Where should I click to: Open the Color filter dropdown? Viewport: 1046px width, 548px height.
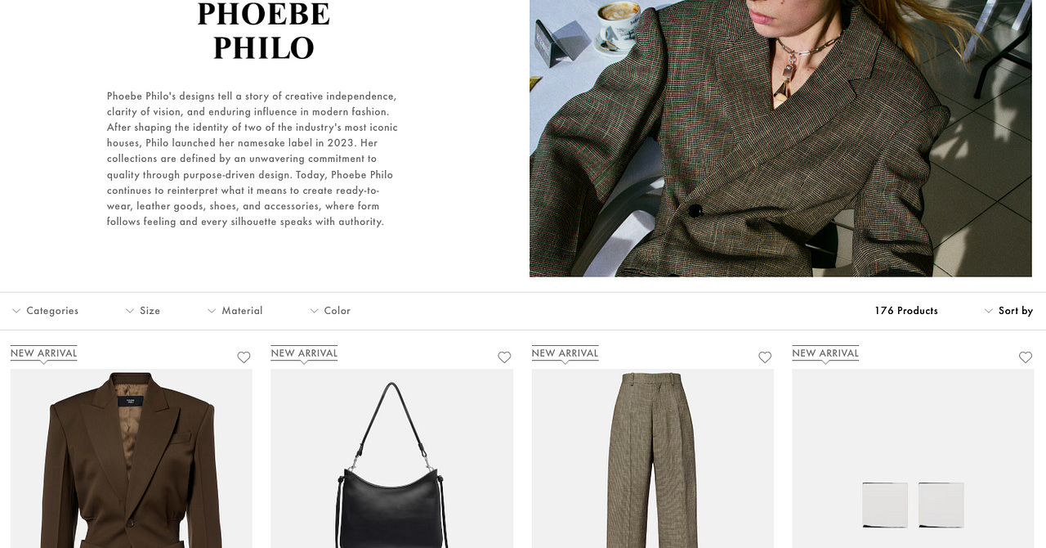(x=330, y=311)
